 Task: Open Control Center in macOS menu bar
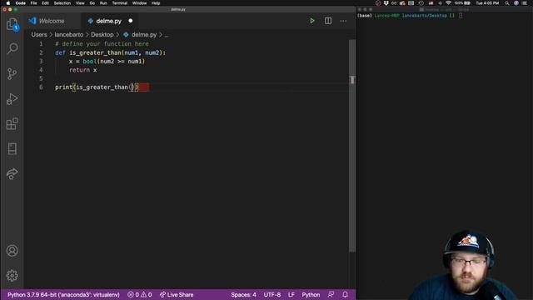coord(525,3)
